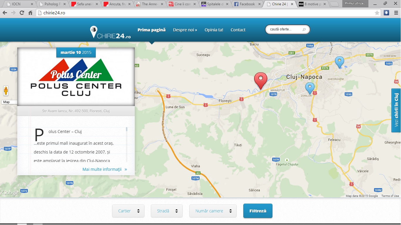The width and height of the screenshot is (401, 225).
Task: Click the Chirie24.ro logo
Action: click(x=110, y=32)
